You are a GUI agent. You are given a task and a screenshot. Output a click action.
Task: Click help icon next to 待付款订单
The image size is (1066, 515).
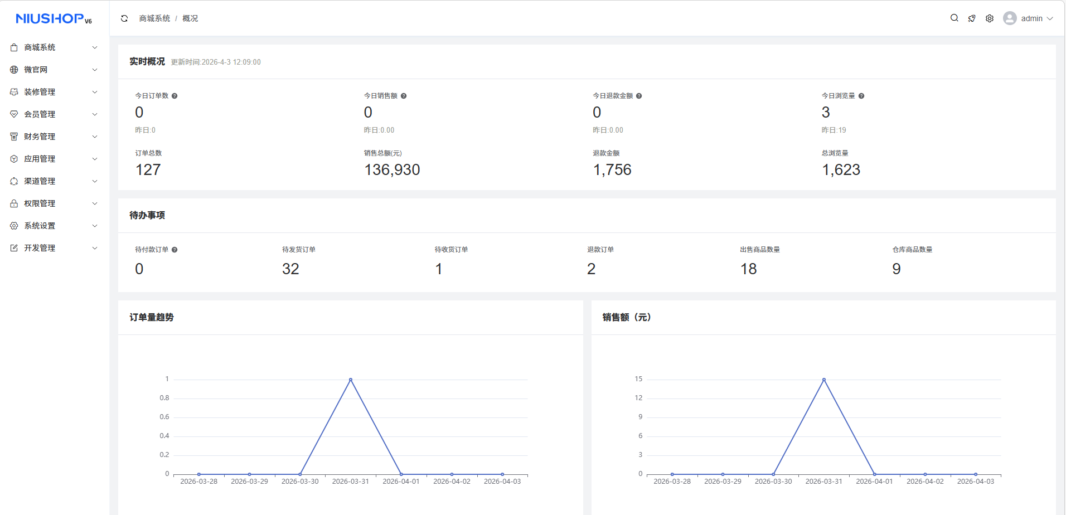click(x=175, y=250)
